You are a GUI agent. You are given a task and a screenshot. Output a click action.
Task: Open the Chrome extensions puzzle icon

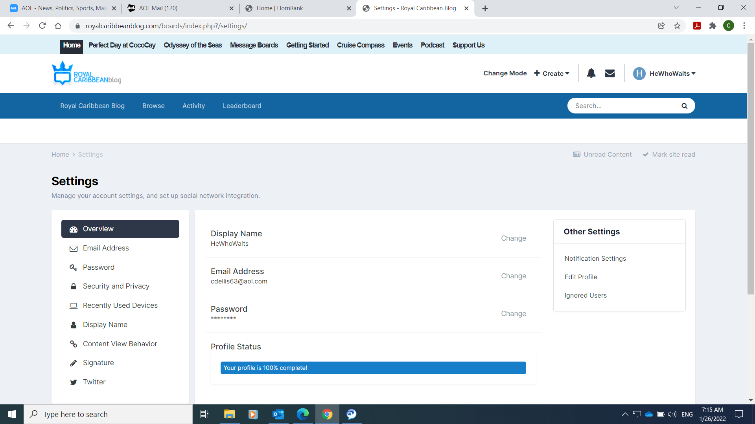pos(713,26)
